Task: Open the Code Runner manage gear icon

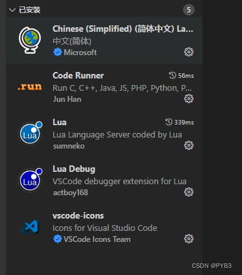Action: (x=189, y=99)
